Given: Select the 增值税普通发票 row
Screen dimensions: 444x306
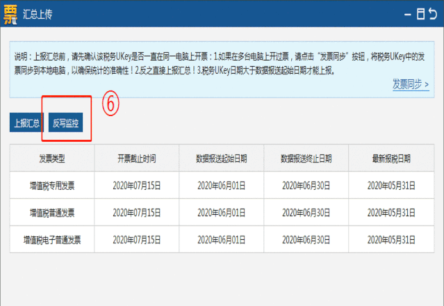Looking at the screenshot, I should (x=52, y=212).
